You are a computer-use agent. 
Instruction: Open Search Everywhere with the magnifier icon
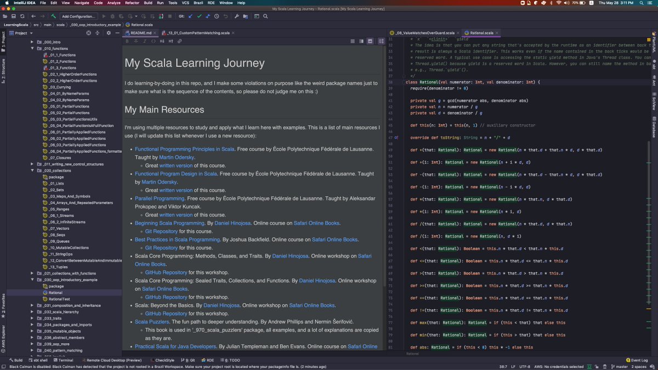tap(265, 16)
